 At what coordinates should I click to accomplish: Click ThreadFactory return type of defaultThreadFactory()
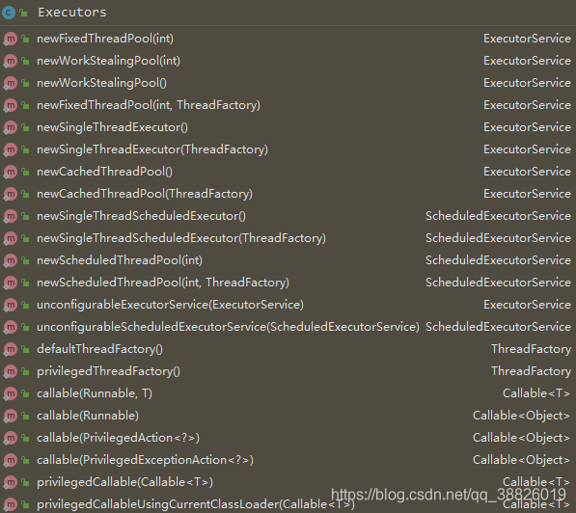[x=532, y=349]
